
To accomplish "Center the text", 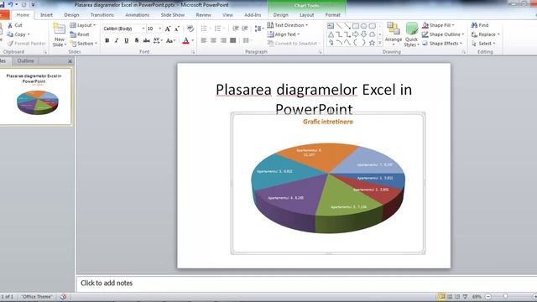I will click(x=213, y=40).
